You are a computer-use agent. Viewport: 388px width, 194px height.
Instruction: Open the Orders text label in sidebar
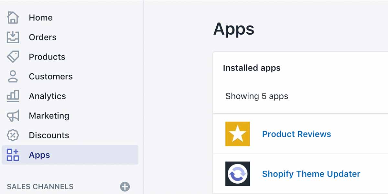[43, 38]
